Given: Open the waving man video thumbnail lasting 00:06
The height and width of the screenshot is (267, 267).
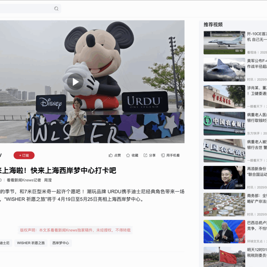Looking at the screenshot, I should pos(224,178).
